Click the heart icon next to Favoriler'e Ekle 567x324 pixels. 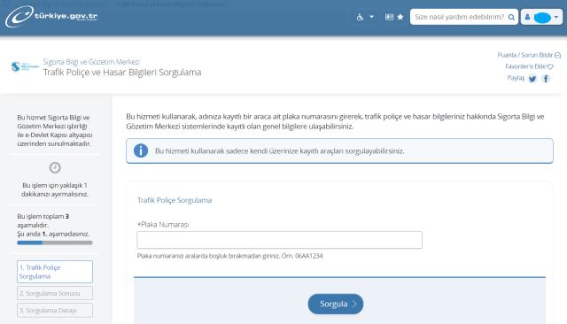point(550,66)
